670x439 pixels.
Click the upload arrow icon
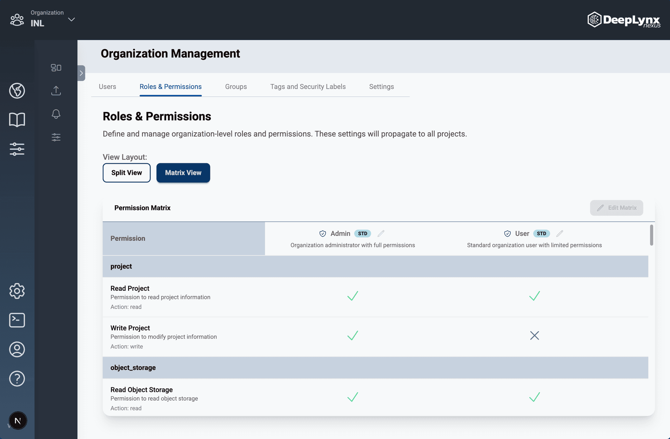pyautogui.click(x=56, y=91)
